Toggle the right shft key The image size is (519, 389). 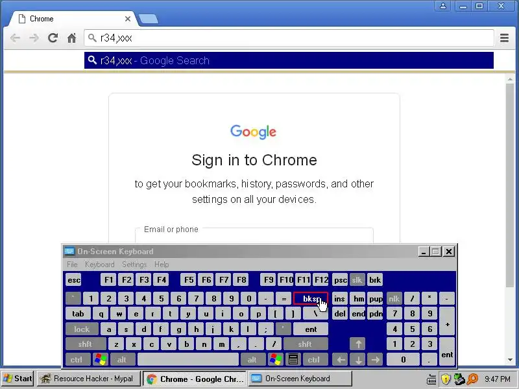[x=306, y=344]
